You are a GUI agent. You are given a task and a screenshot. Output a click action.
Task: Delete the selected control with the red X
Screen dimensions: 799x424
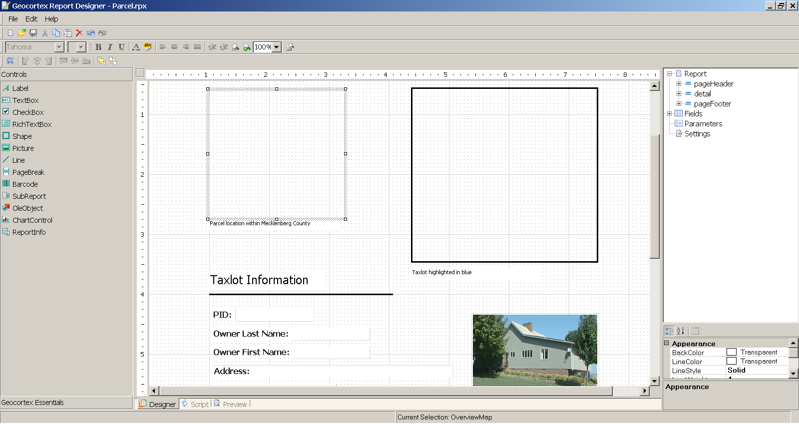(79, 33)
